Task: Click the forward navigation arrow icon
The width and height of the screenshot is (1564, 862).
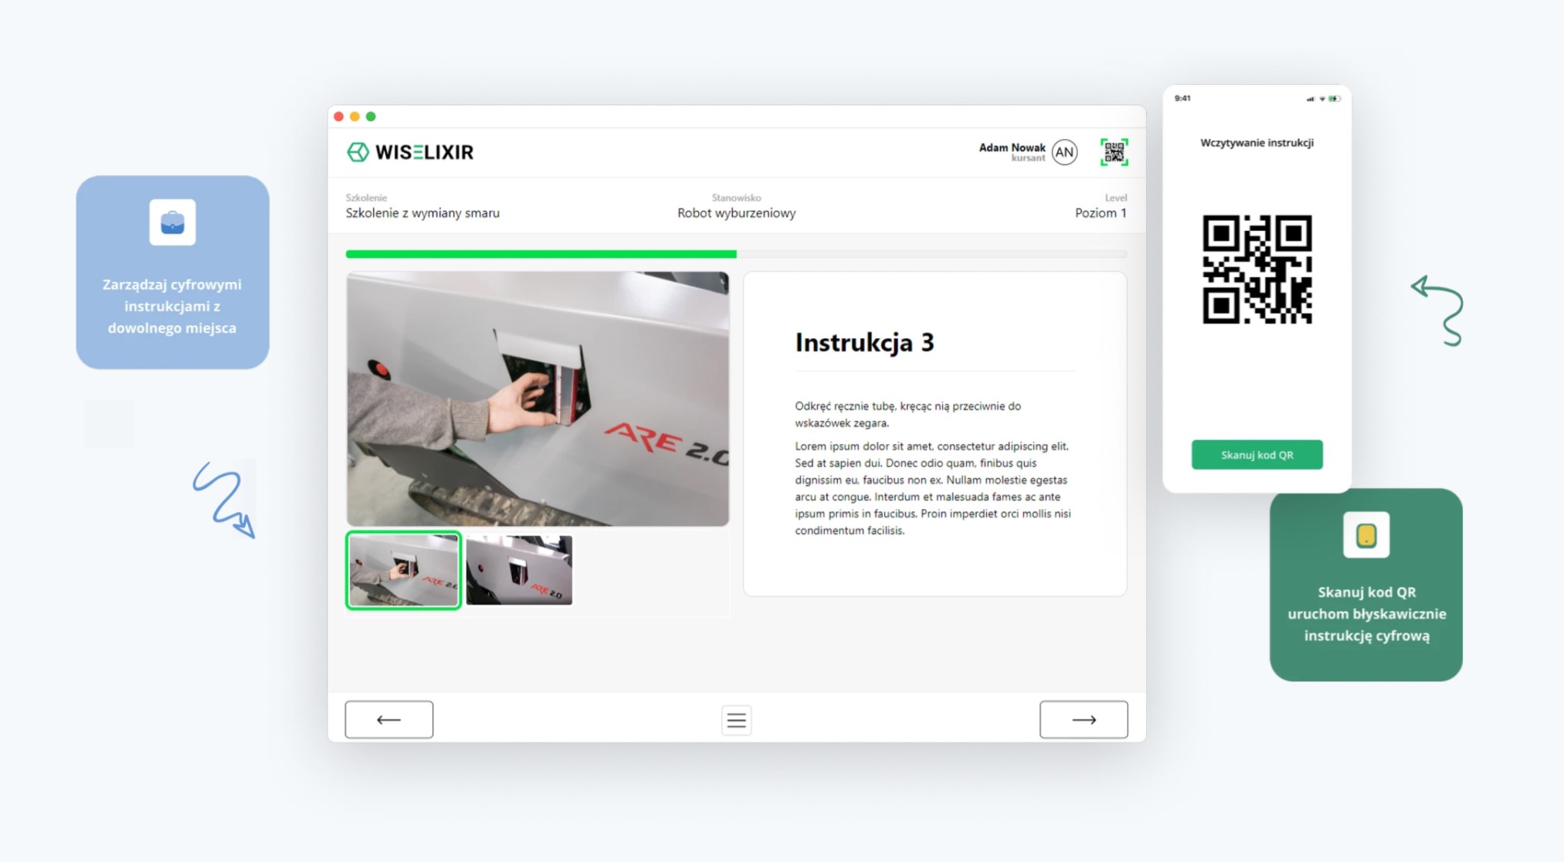Action: tap(1082, 720)
